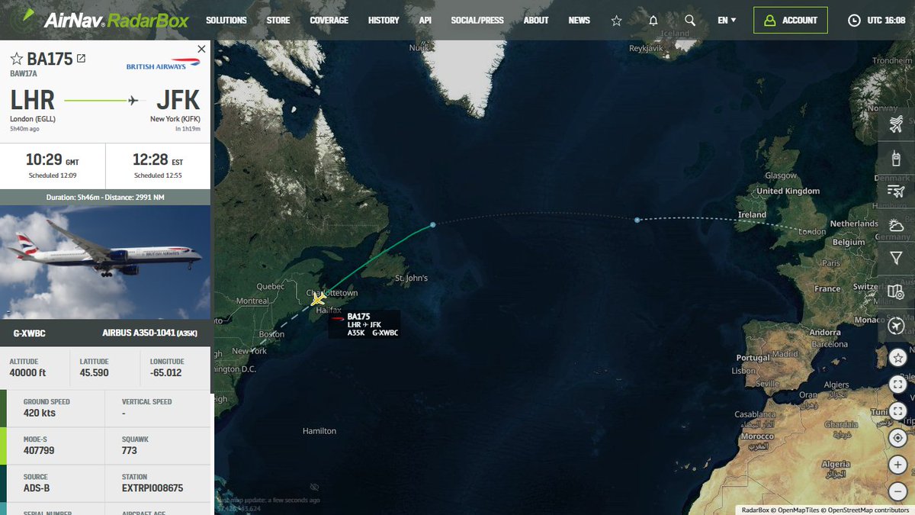
Task: Open the Coverage menu
Action: point(329,21)
